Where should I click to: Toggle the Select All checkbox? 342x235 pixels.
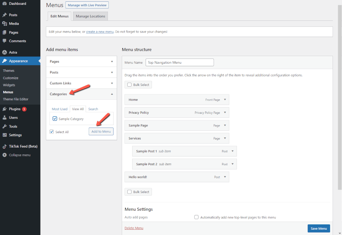click(x=52, y=132)
